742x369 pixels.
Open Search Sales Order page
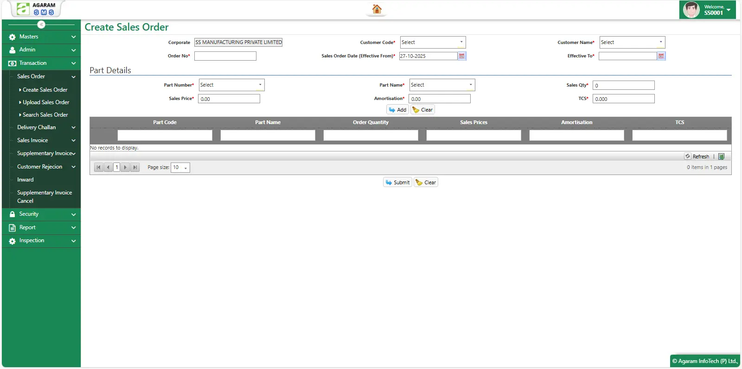pos(45,115)
